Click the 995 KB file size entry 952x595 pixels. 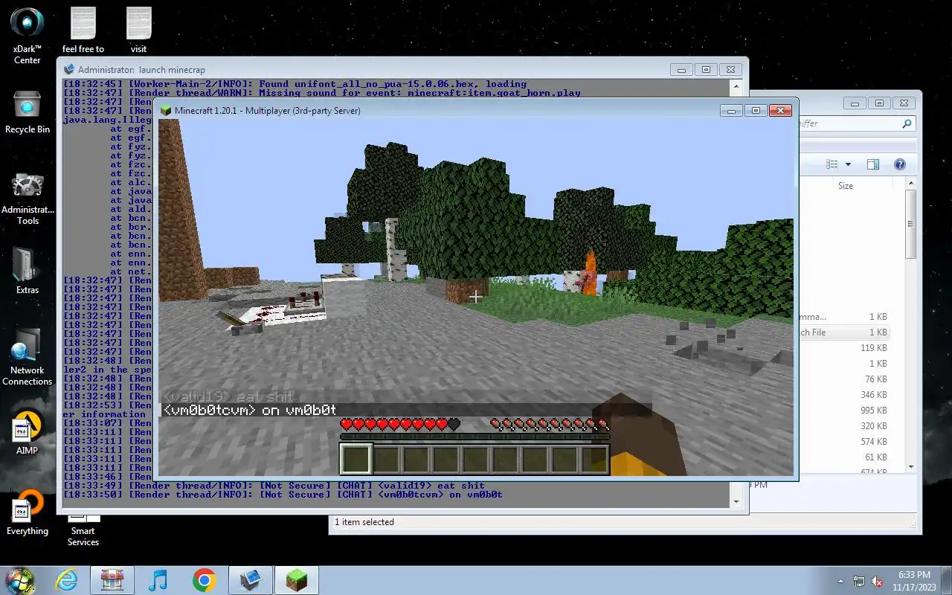(x=873, y=411)
